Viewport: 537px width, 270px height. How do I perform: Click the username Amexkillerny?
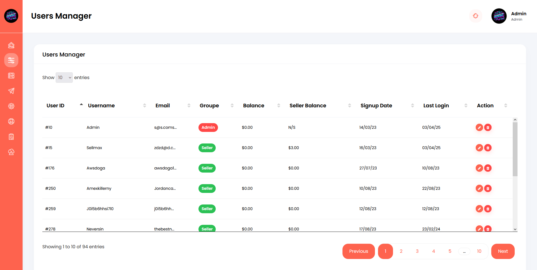tap(99, 188)
